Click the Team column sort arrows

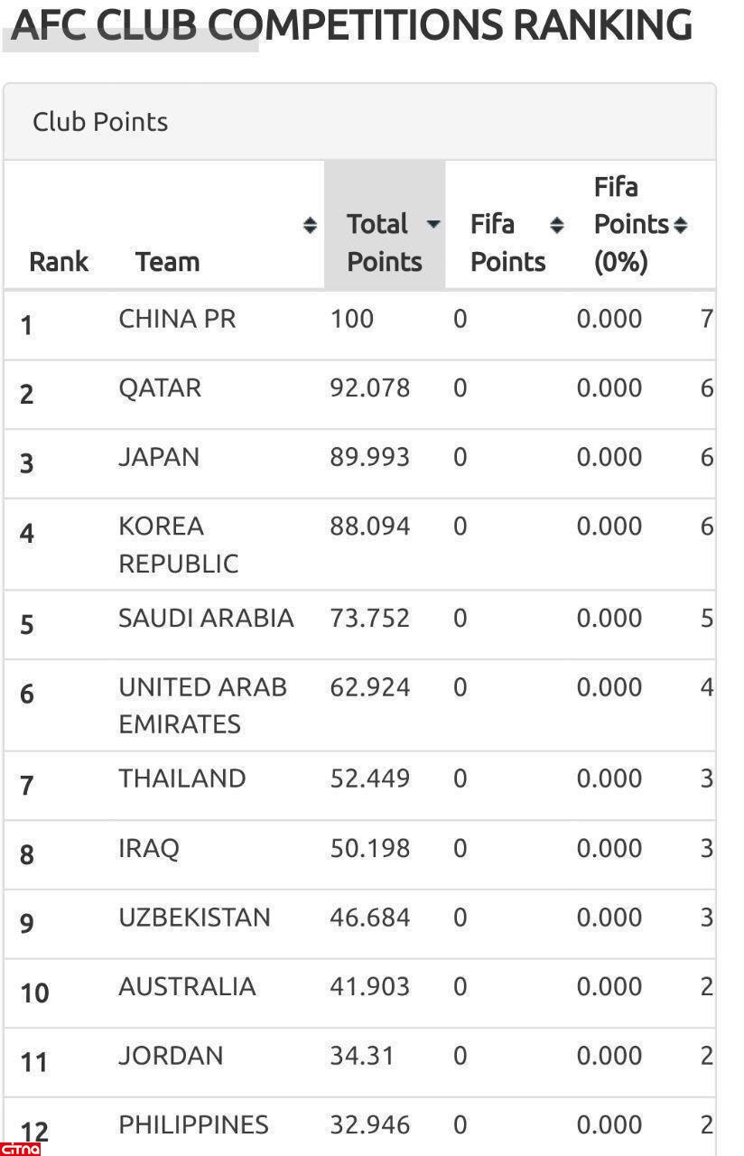pos(310,225)
